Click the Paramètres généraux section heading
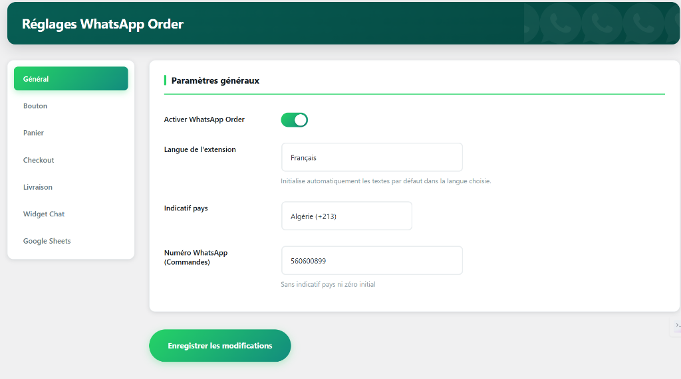 215,80
